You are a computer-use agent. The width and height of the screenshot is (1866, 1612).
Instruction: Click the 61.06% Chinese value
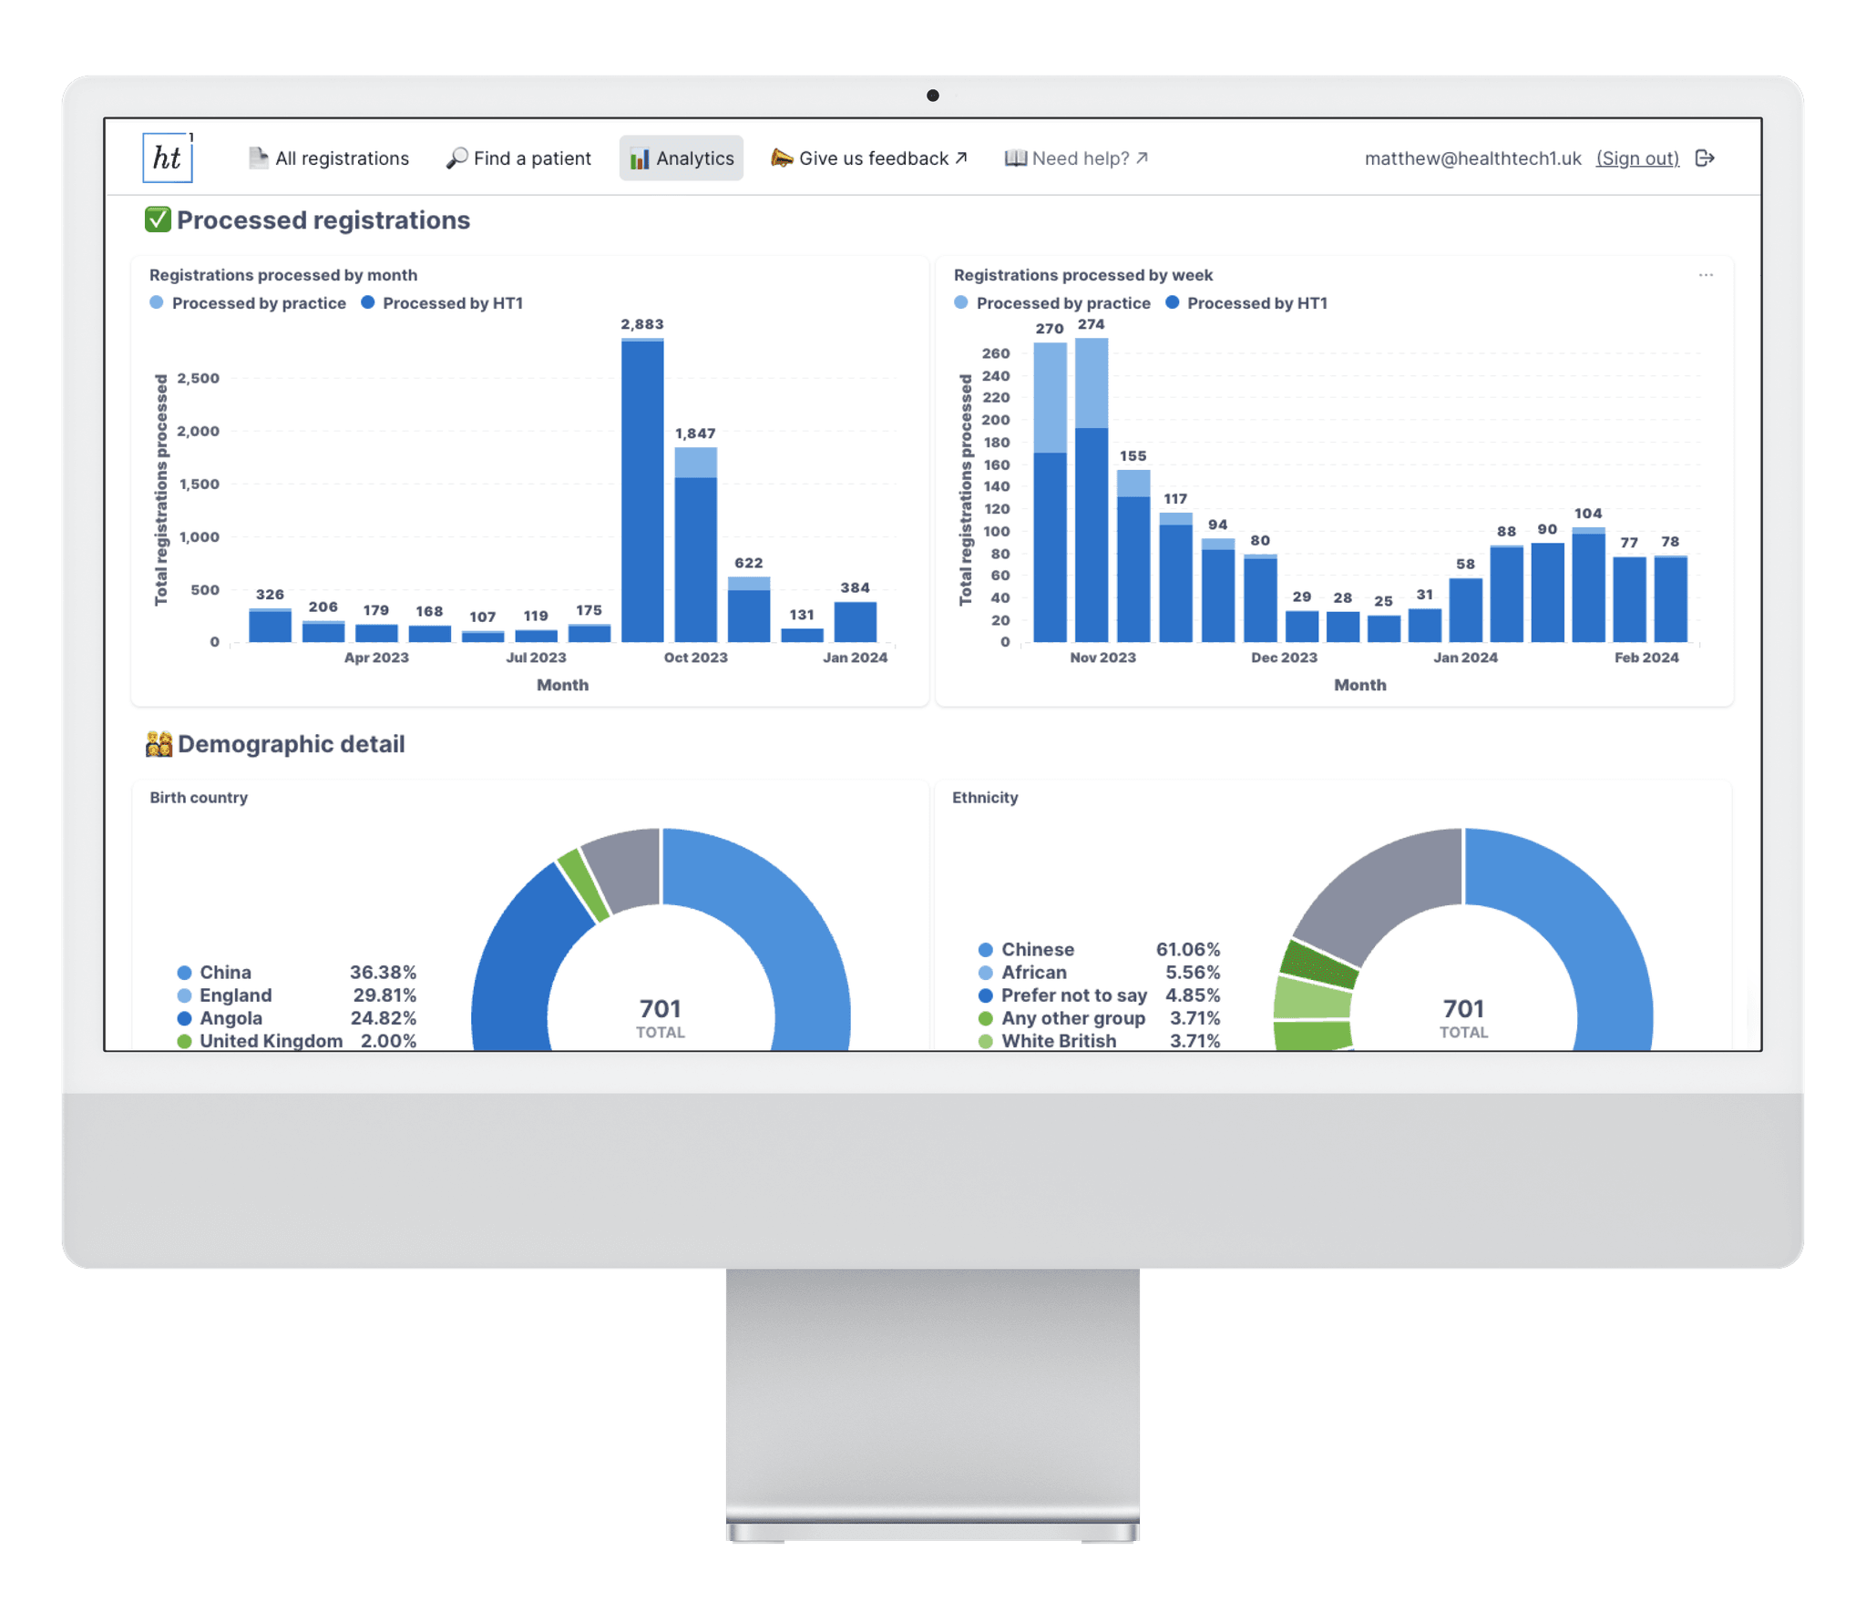pyautogui.click(x=1188, y=950)
